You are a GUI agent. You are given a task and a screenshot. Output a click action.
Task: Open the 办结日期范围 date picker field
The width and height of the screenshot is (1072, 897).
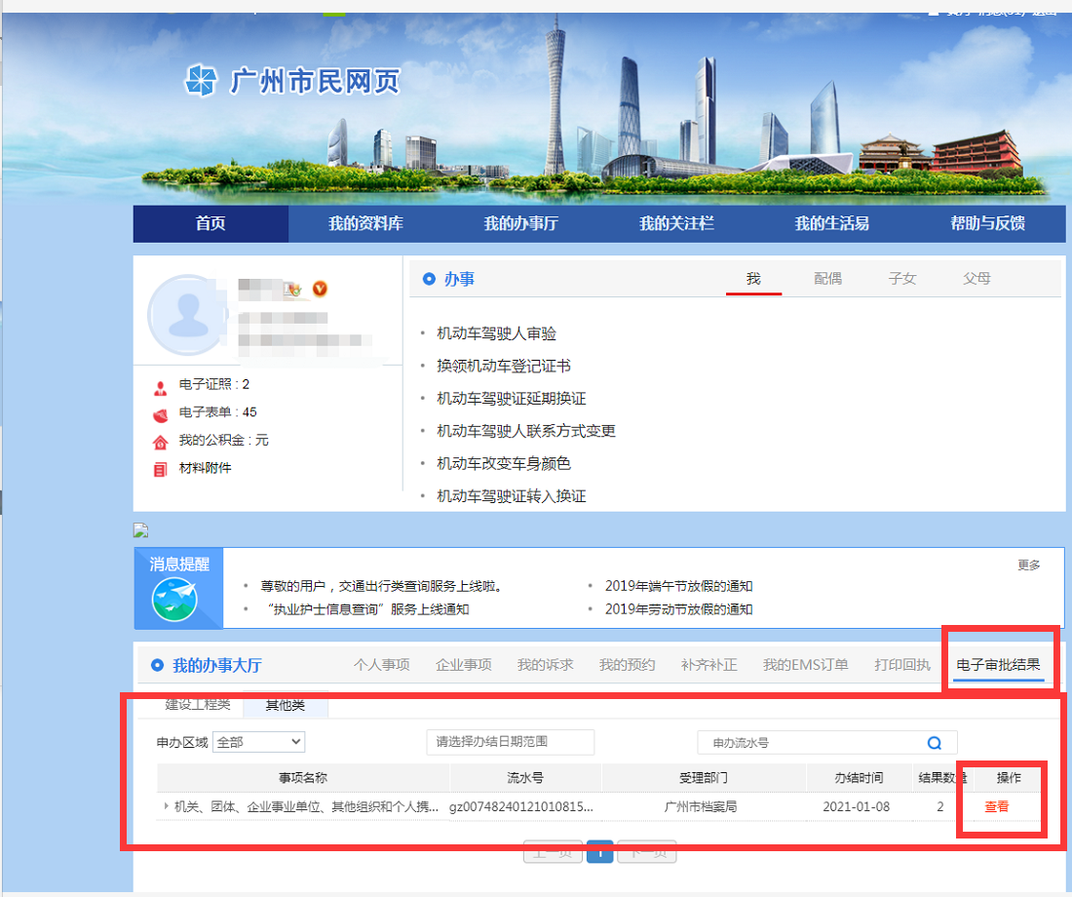click(x=510, y=742)
